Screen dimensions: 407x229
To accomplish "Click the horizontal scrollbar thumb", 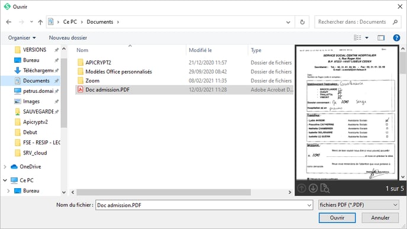I will [163, 192].
